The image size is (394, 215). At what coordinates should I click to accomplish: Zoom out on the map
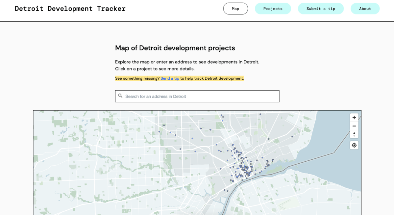[354, 126]
